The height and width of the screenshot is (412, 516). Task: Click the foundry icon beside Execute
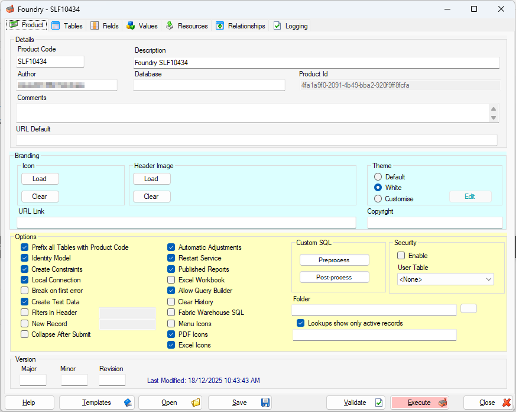click(443, 403)
